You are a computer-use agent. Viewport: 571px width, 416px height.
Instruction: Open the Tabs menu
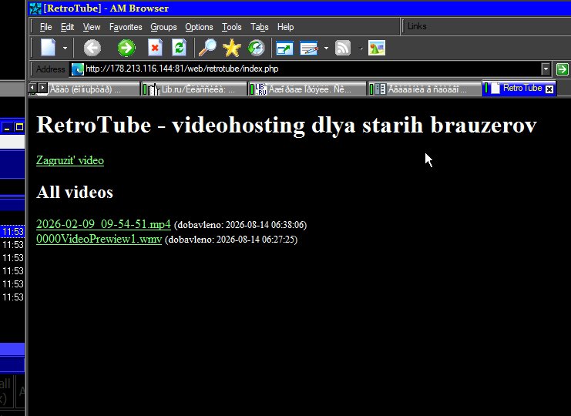coord(259,27)
